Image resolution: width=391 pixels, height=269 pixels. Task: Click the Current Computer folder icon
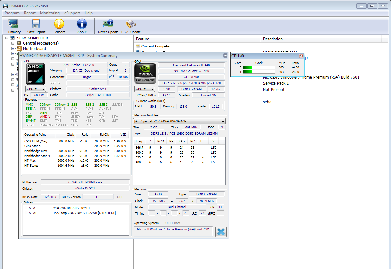[x=138, y=46]
